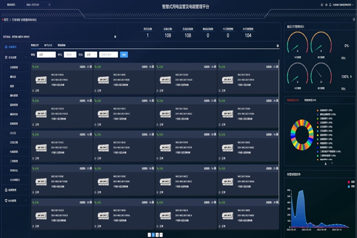Open the 状态 filter dropdown
Image resolution: width=357 pixels, height=238 pixels.
90,54
